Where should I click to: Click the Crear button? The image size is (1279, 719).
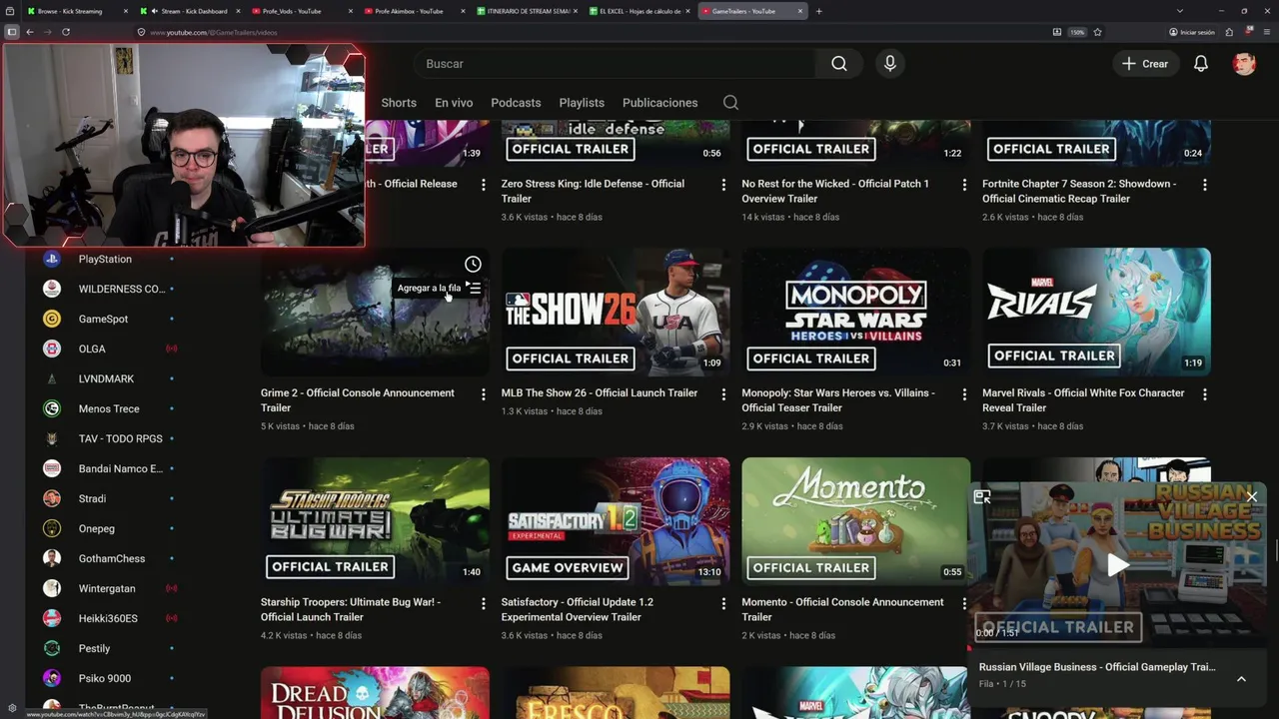point(1145,64)
